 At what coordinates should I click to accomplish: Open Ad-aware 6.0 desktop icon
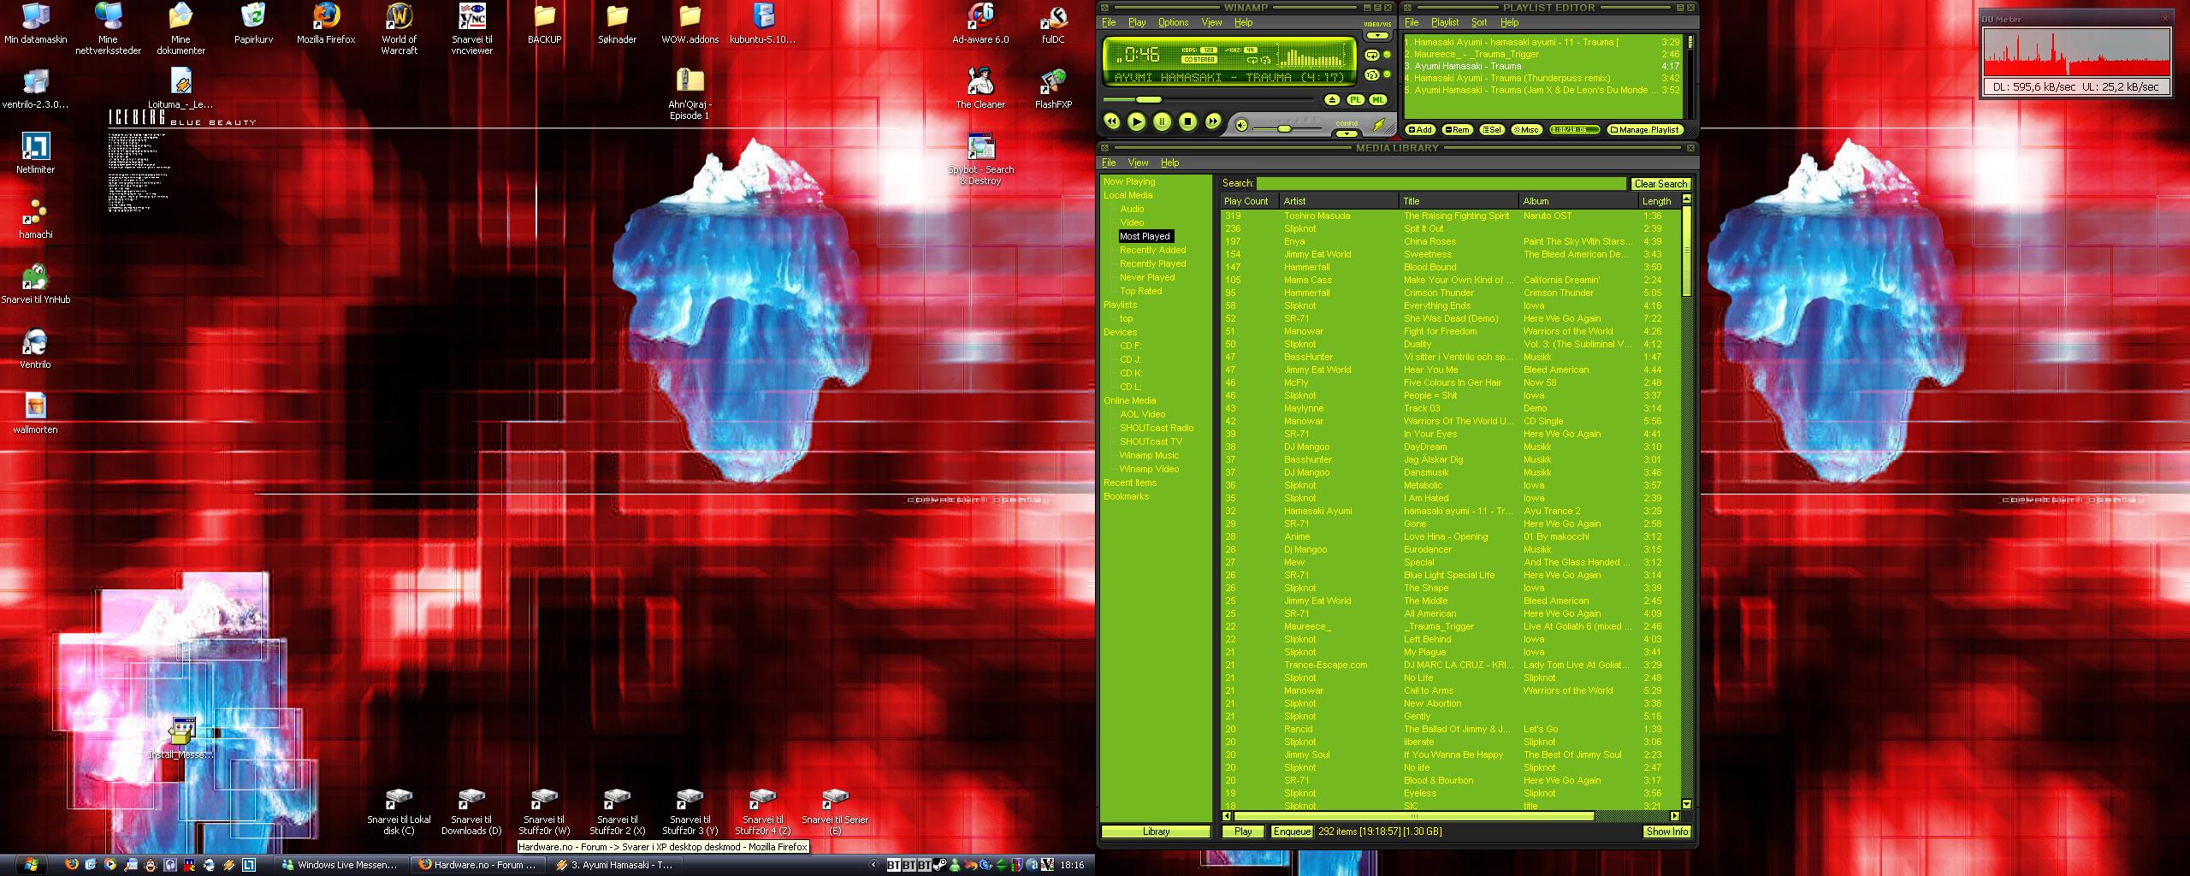pyautogui.click(x=980, y=24)
